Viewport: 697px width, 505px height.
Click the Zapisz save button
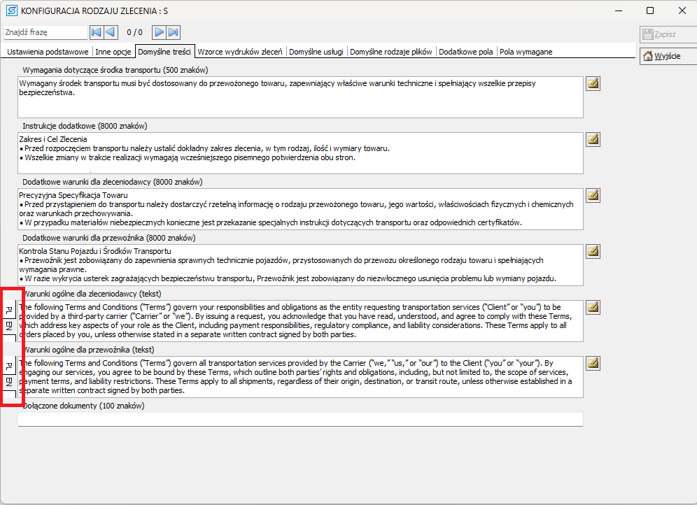click(668, 34)
